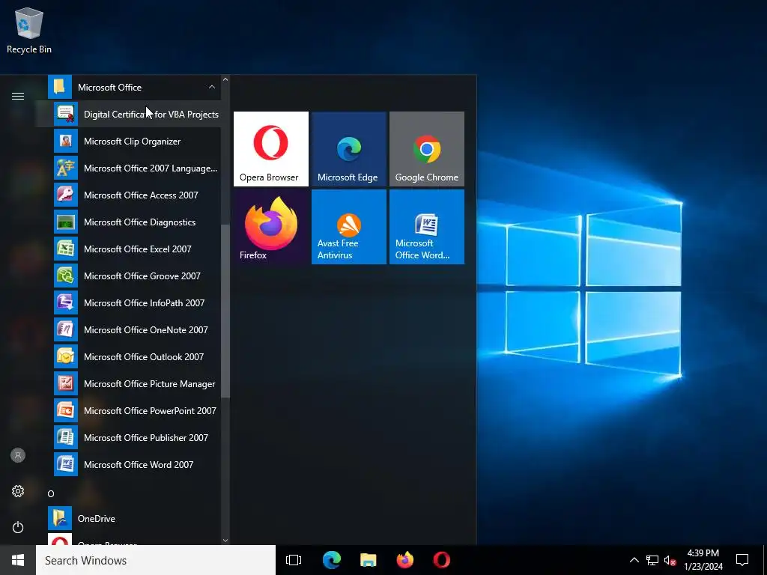Open Microsoft Edge from taskbar
The image size is (767, 575).
pyautogui.click(x=331, y=560)
